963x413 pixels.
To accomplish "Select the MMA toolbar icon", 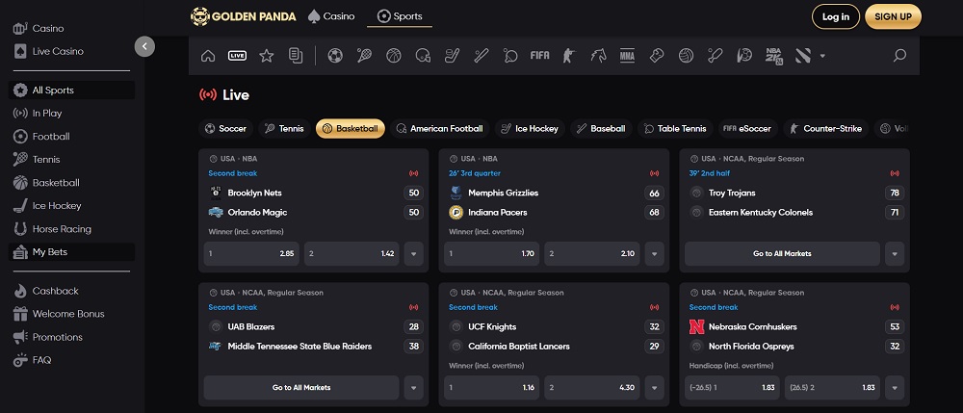I will click(627, 56).
